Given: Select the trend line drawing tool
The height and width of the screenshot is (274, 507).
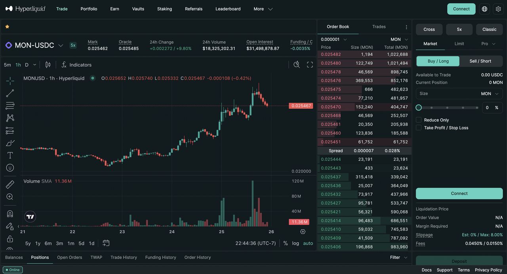Looking at the screenshot, I should (10, 93).
